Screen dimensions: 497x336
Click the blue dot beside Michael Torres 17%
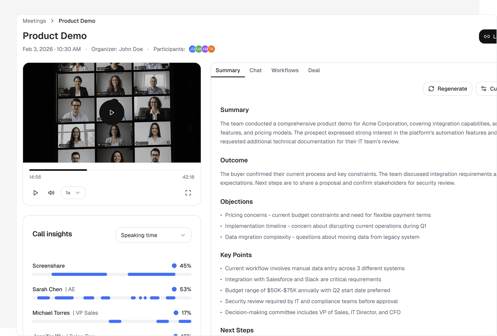pos(176,313)
